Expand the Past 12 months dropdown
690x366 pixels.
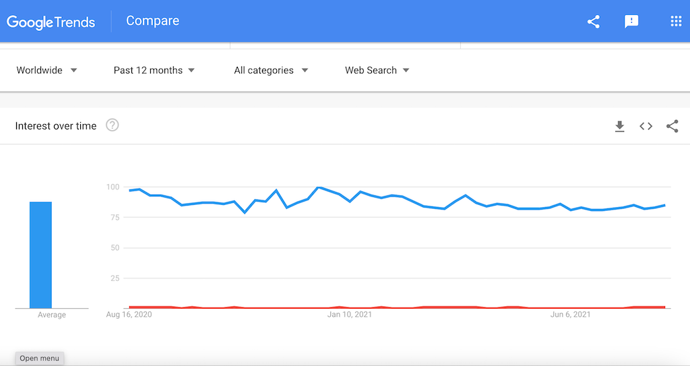pos(154,70)
